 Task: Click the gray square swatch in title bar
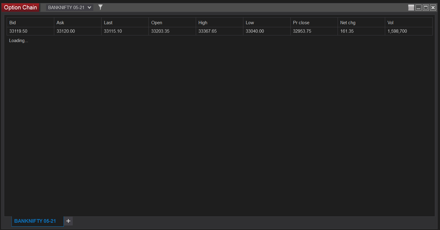pos(411,8)
